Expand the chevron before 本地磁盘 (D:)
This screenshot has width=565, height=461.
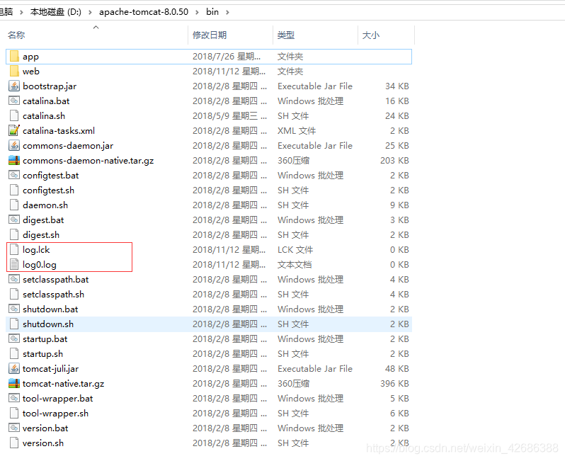click(x=22, y=12)
